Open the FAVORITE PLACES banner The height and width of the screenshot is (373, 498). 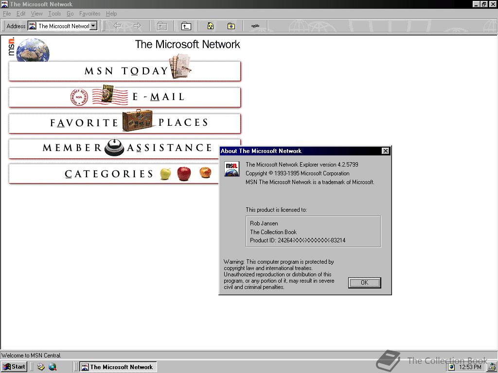(x=124, y=123)
